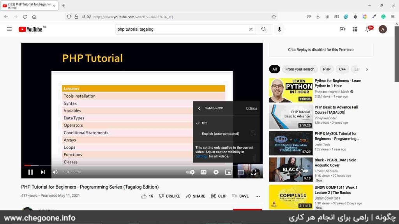Select the PHP filter chip
Viewport: 399px width, 224px height.
[x=327, y=69]
